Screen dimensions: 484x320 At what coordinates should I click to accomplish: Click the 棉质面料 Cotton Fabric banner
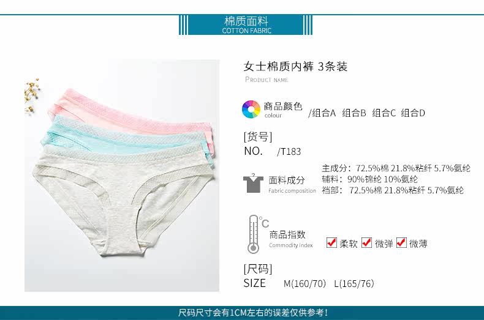(x=246, y=24)
